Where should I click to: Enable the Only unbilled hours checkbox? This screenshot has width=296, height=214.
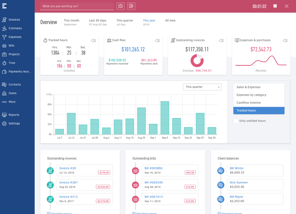tap(236, 121)
